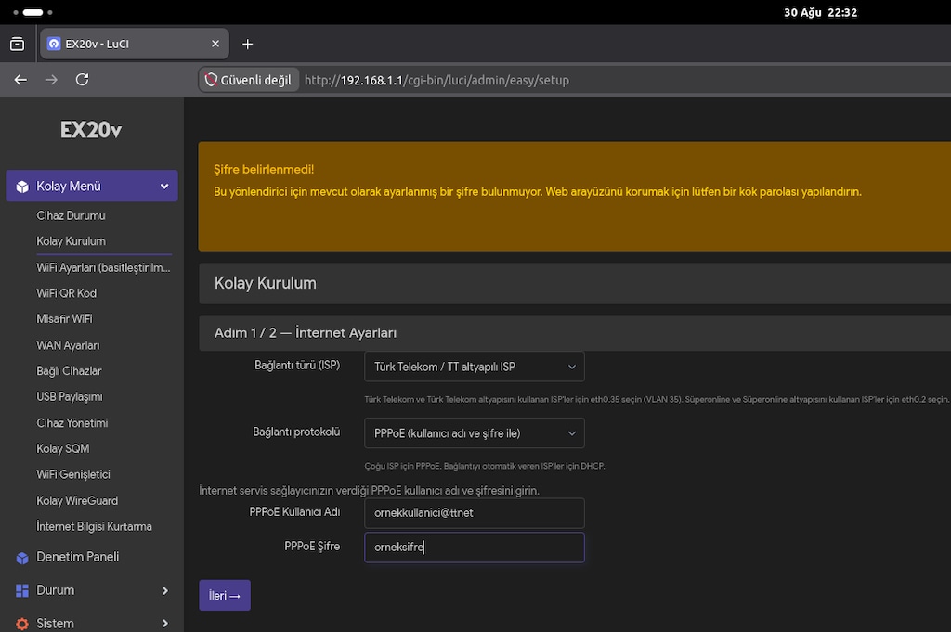Open WiFi Genişletici page
The height and width of the screenshot is (632, 951).
pos(73,474)
